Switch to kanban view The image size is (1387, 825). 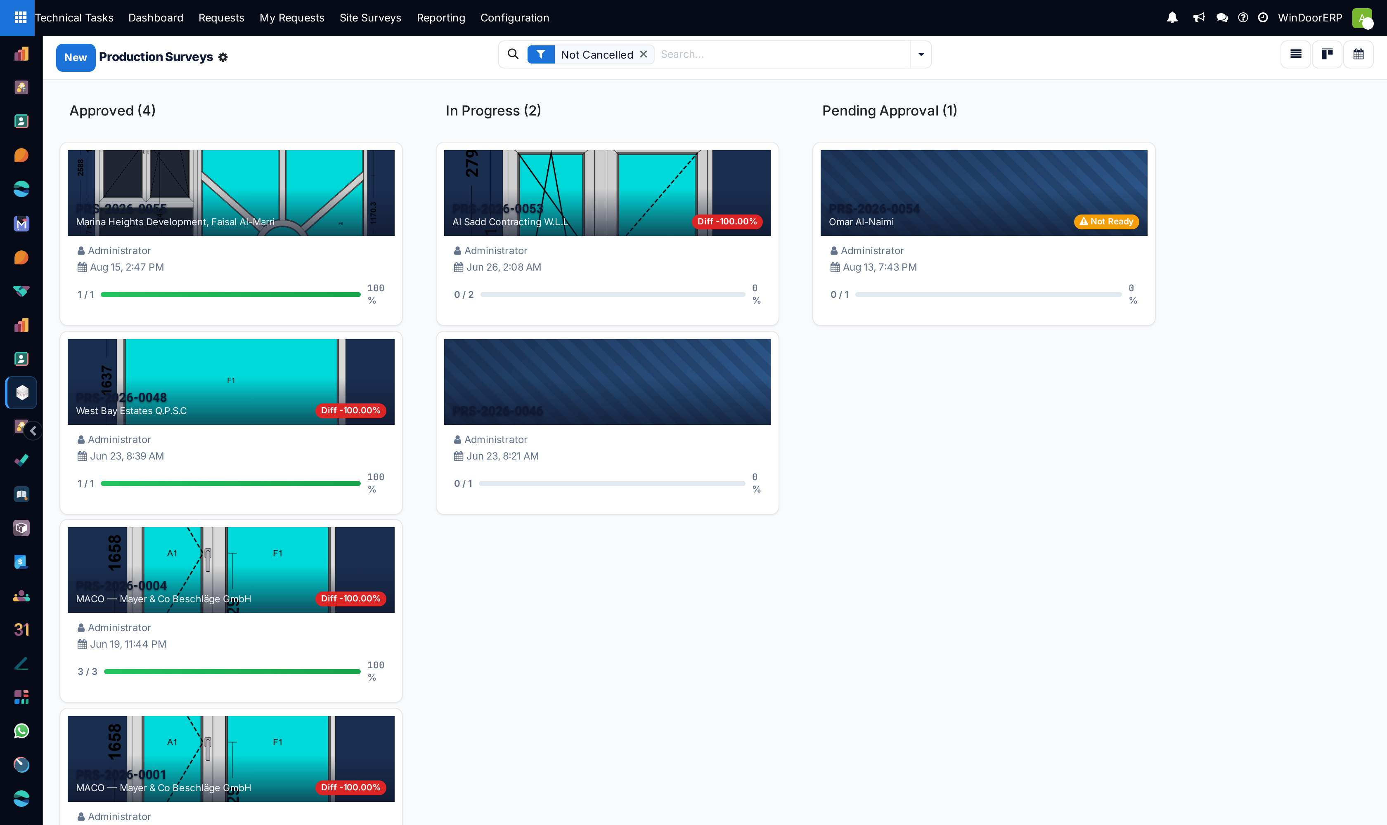click(1327, 54)
